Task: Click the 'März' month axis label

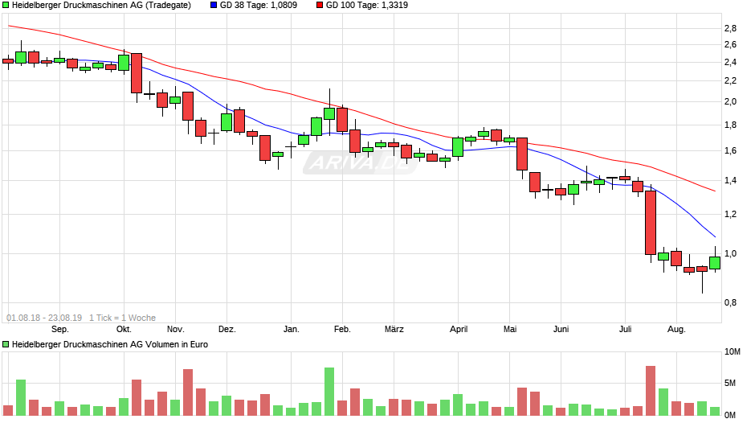Action: click(x=394, y=330)
